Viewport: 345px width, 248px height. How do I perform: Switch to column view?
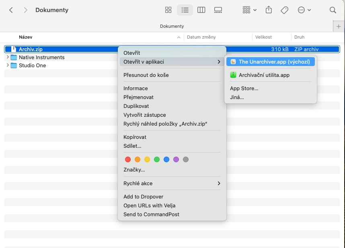click(x=201, y=10)
